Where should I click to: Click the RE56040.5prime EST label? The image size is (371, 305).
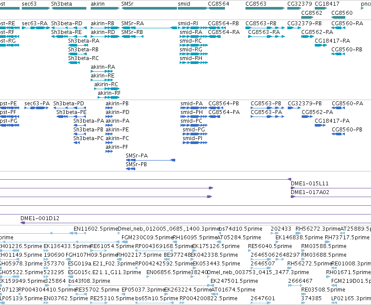click(270, 246)
